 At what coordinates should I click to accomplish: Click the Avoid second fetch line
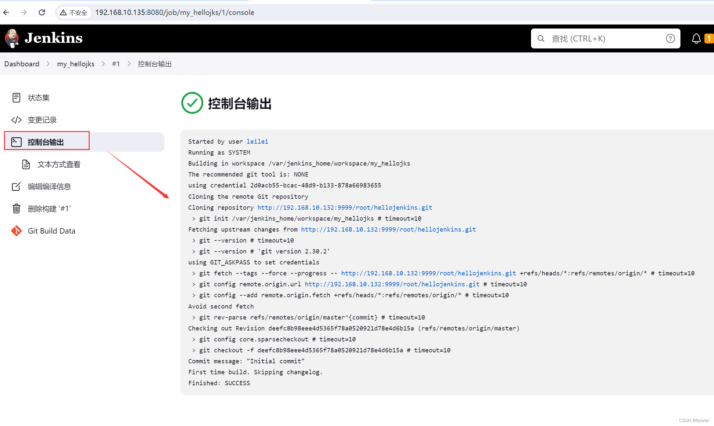click(x=221, y=306)
